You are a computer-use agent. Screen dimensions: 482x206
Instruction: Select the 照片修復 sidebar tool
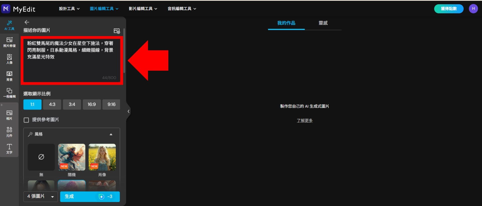(9, 42)
